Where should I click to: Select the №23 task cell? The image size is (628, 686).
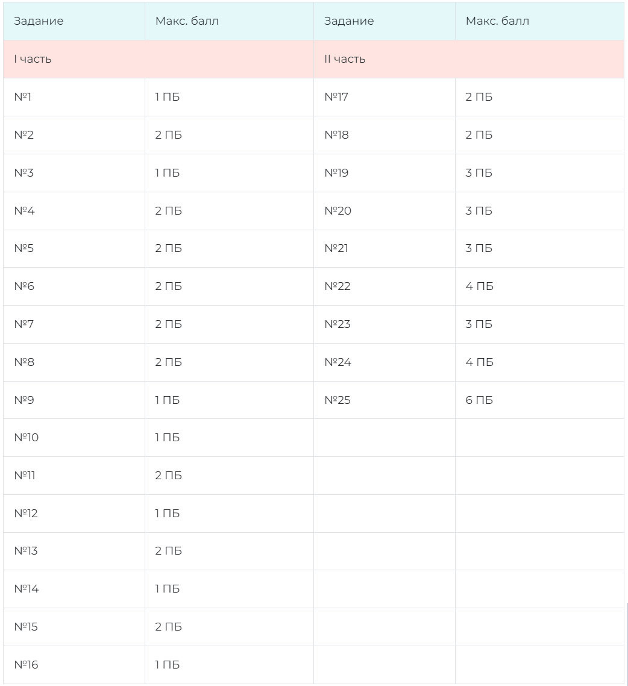(338, 324)
